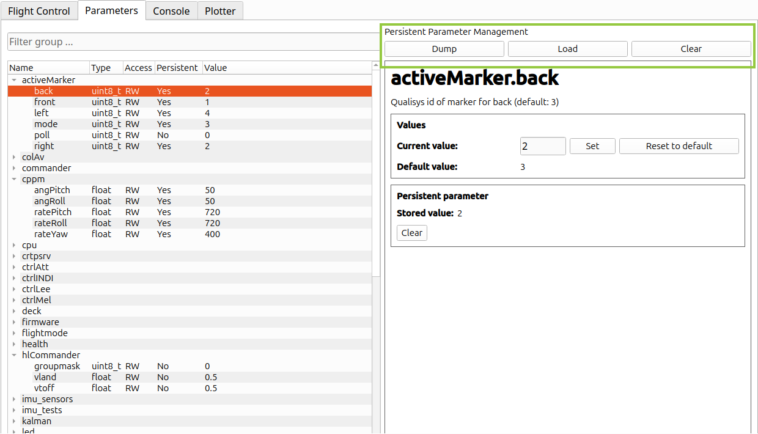758x434 pixels.
Task: Click the Dump persistent parameters button
Action: tap(444, 49)
